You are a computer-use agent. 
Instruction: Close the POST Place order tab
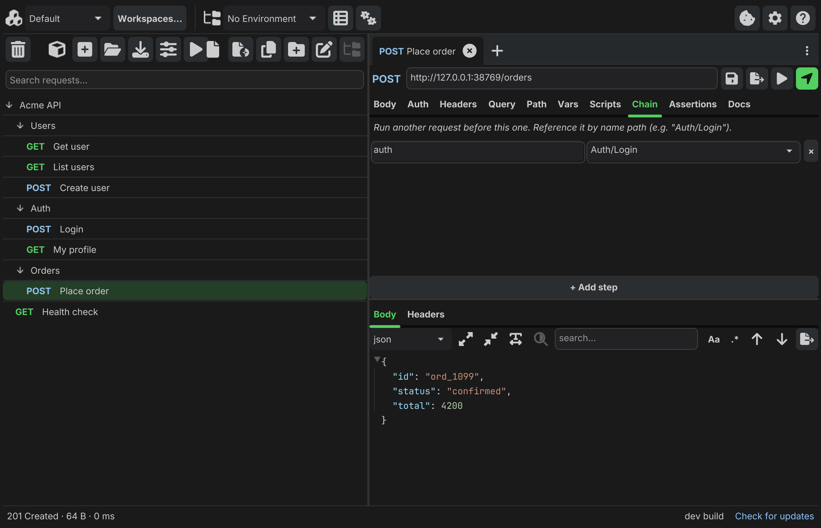click(469, 51)
